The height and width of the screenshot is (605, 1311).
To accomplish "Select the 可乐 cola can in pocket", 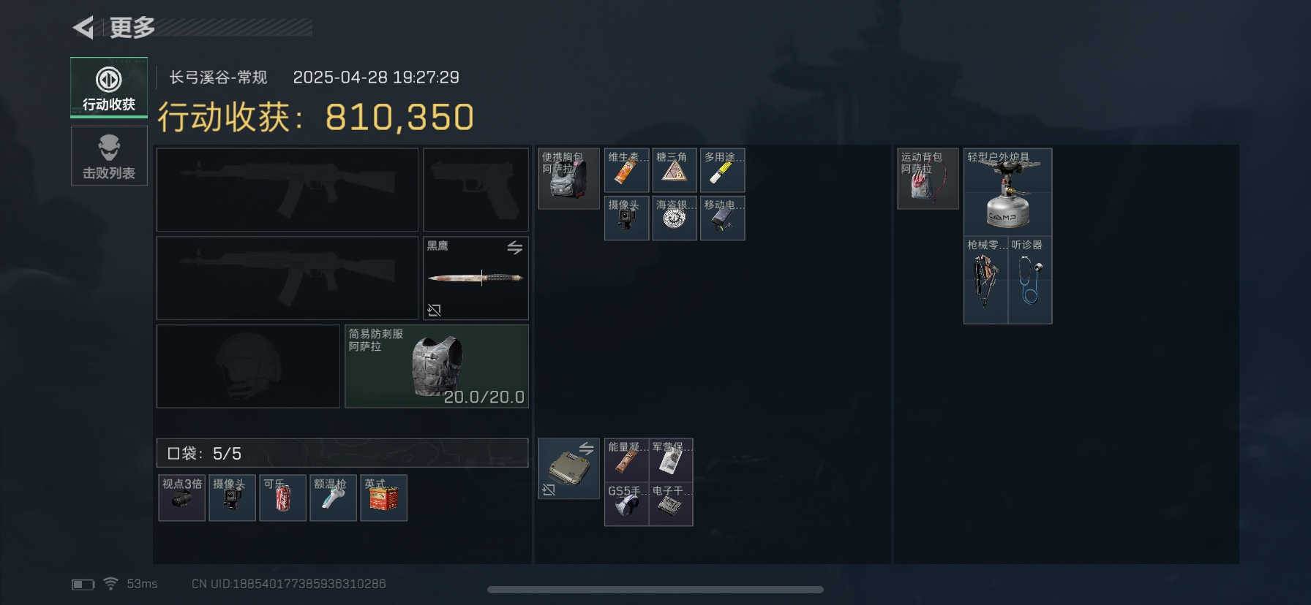I will point(282,498).
